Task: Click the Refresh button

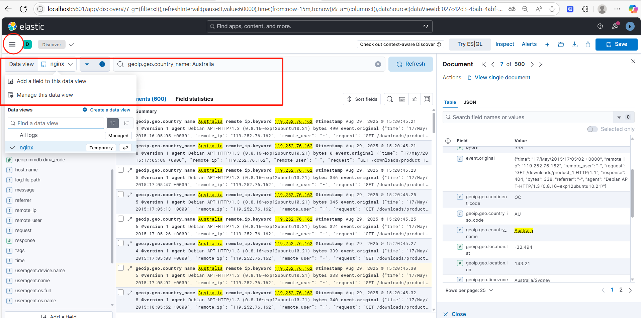Action: pos(410,64)
